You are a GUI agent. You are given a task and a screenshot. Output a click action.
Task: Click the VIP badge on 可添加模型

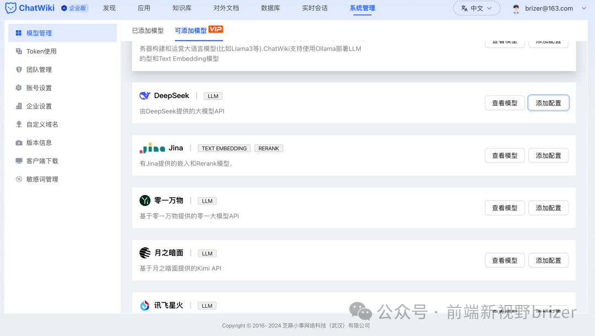point(215,30)
